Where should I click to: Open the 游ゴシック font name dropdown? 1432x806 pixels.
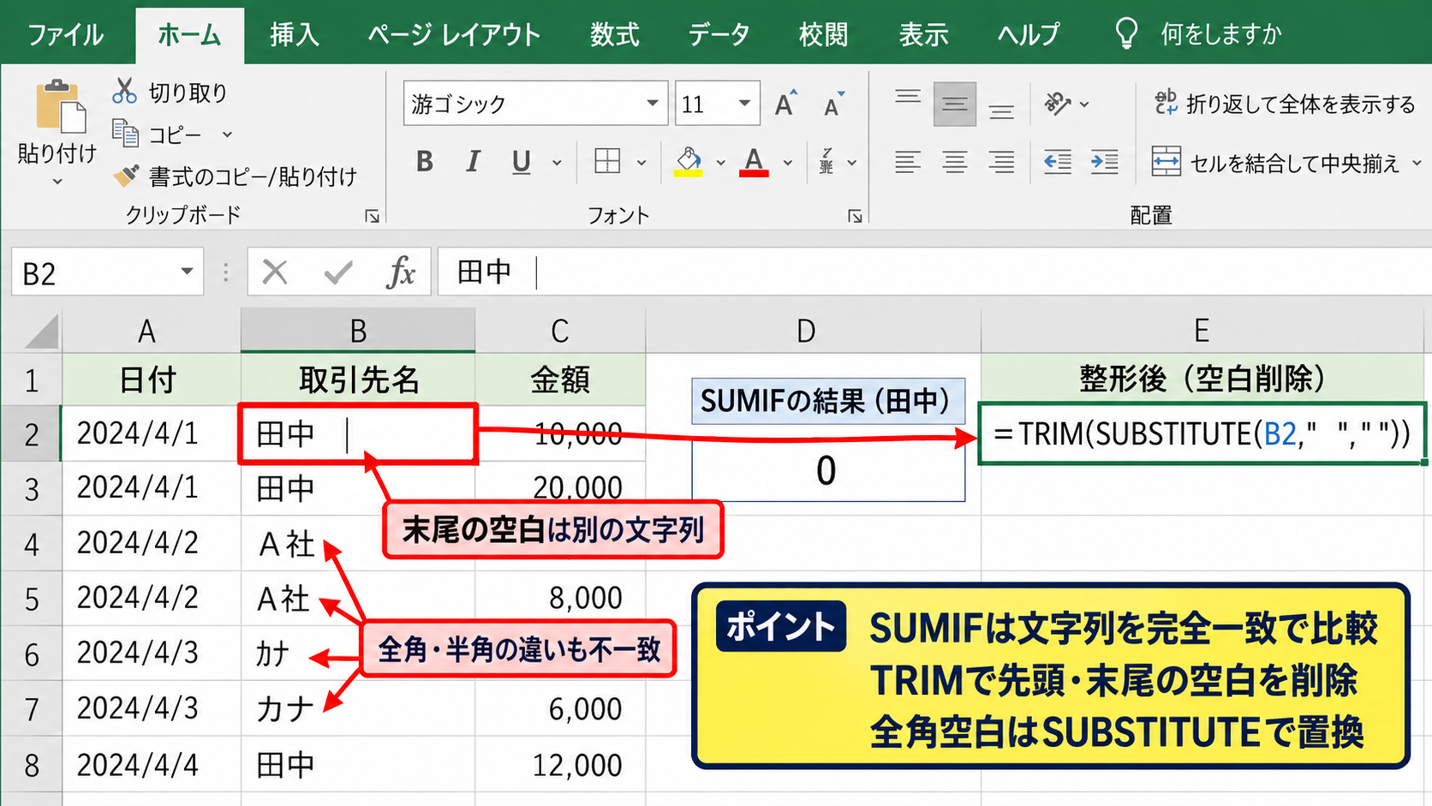pyautogui.click(x=653, y=104)
